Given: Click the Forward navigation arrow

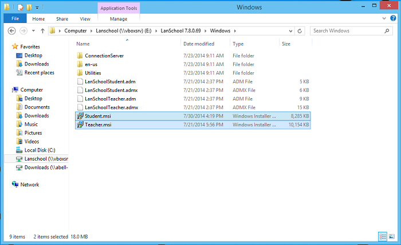Looking at the screenshot, I should click(23, 31).
